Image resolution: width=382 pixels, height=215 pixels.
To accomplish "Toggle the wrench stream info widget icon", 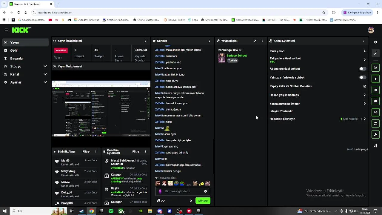I will click(x=376, y=135).
